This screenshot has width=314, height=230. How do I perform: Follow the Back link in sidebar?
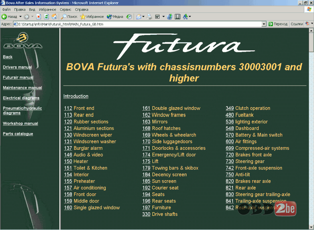point(8,57)
